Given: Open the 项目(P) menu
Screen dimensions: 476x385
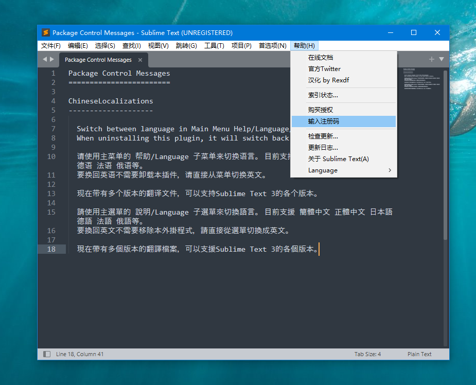Looking at the screenshot, I should click(241, 45).
